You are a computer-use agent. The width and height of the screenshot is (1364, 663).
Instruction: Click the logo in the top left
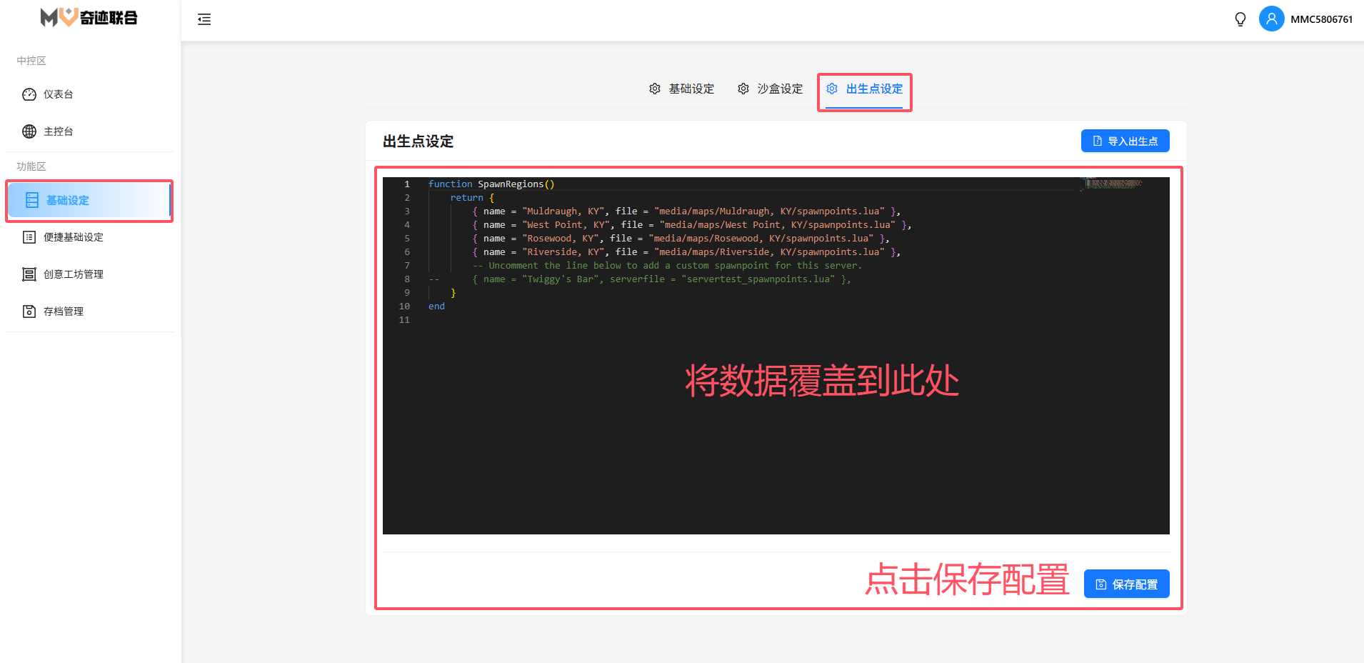(89, 18)
